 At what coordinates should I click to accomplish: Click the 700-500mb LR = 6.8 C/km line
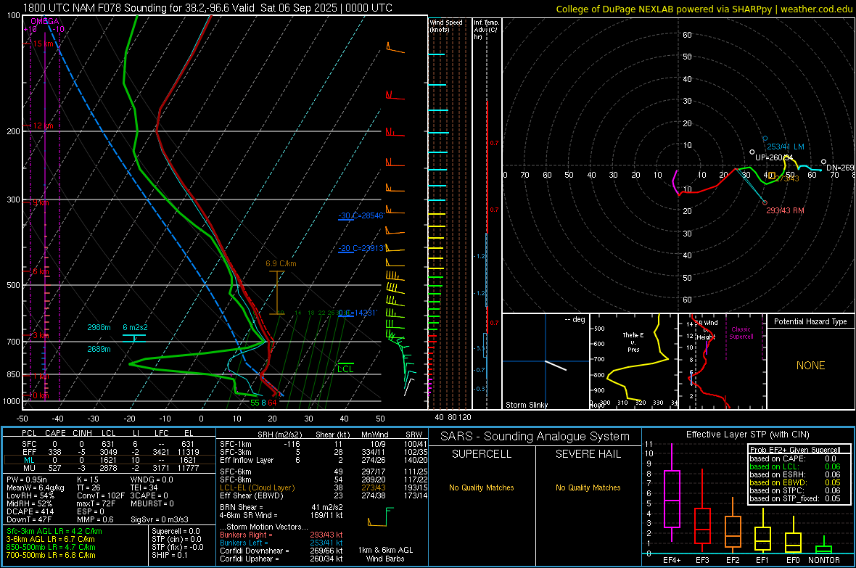pos(51,555)
